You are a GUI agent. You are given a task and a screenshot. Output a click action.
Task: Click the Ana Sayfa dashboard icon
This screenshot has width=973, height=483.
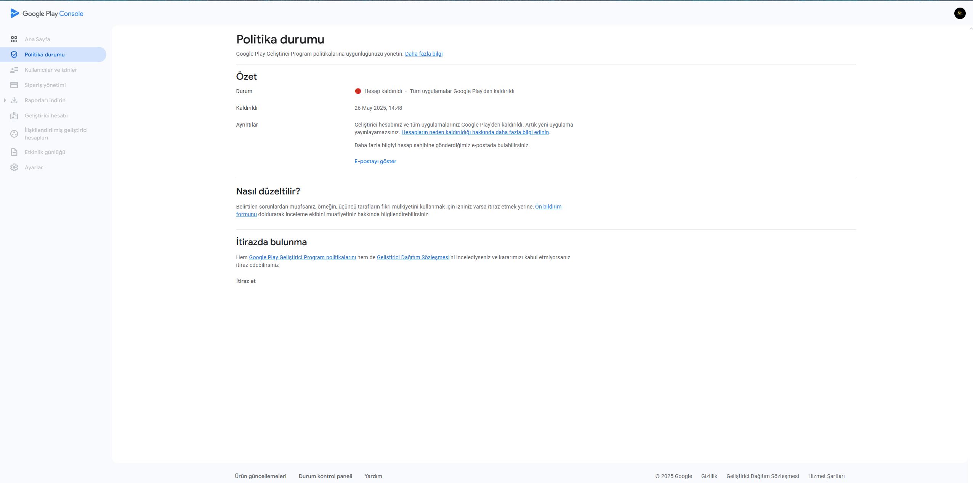[14, 39]
